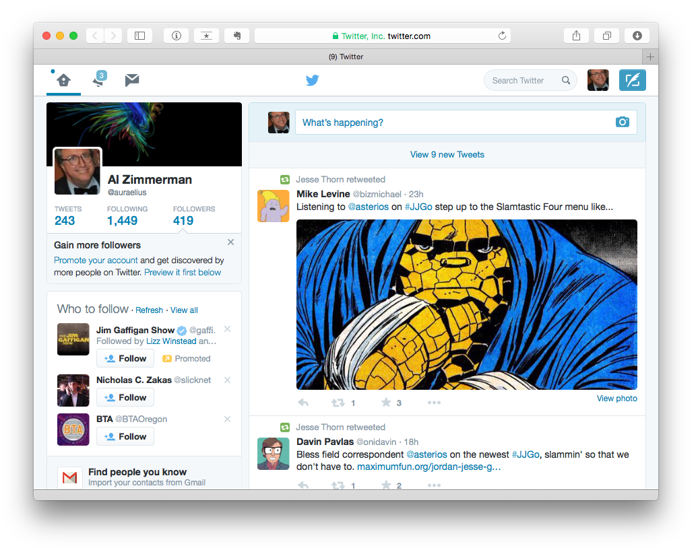This screenshot has width=698, height=548.
Task: Add new tab with plus button
Action: (x=650, y=57)
